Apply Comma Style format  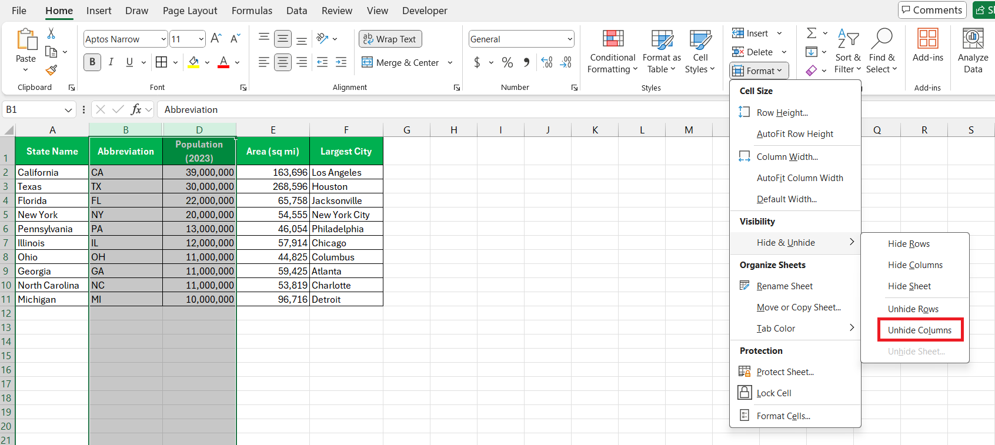pos(526,62)
